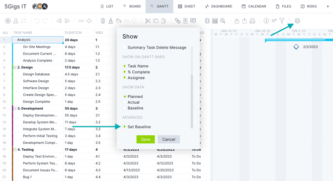The image size is (333, 181).
Task: Click the link tasks chain icon
Action: coord(81,21)
